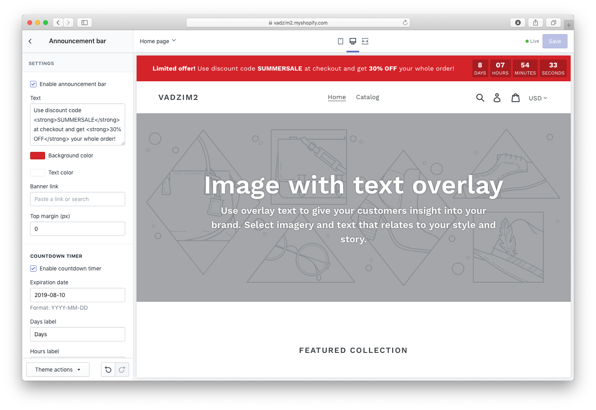The width and height of the screenshot is (596, 410).
Task: Click the back arrow beside Announcement bar
Action: (x=30, y=41)
